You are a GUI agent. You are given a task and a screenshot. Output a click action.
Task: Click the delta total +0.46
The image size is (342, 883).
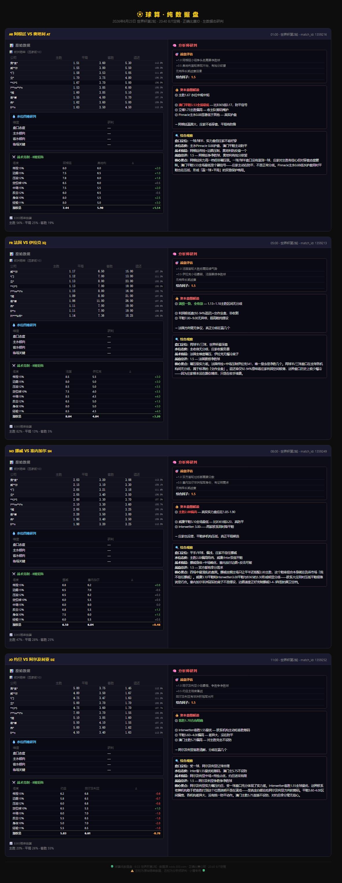tap(157, 625)
